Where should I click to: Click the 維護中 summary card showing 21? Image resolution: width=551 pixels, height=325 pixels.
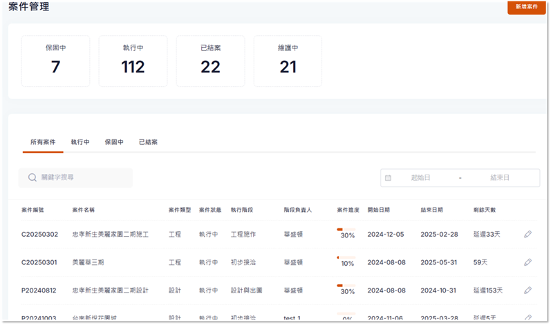click(288, 61)
